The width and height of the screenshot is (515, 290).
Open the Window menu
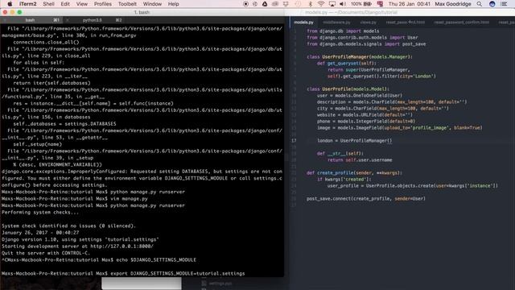(x=152, y=4)
